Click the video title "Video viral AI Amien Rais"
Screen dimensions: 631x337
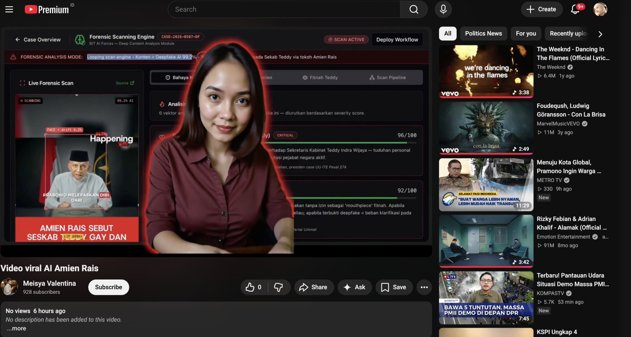point(49,268)
